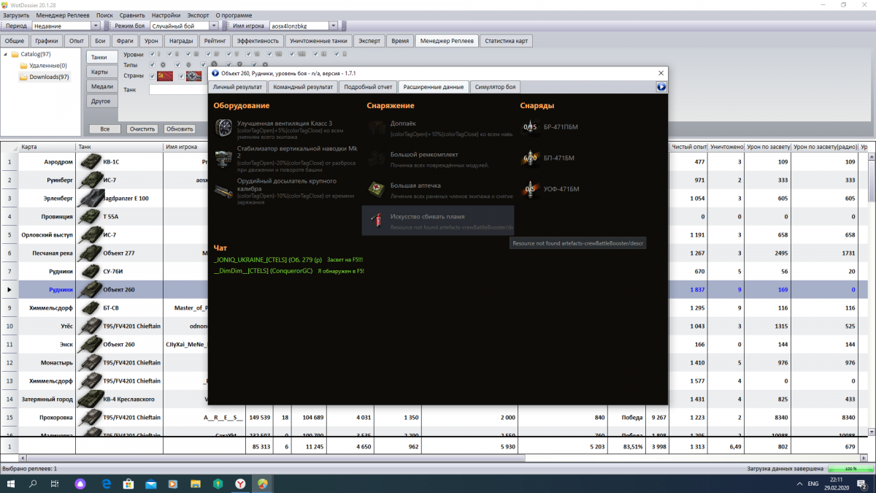Click the Improved Ventilation equipment icon

(x=223, y=128)
